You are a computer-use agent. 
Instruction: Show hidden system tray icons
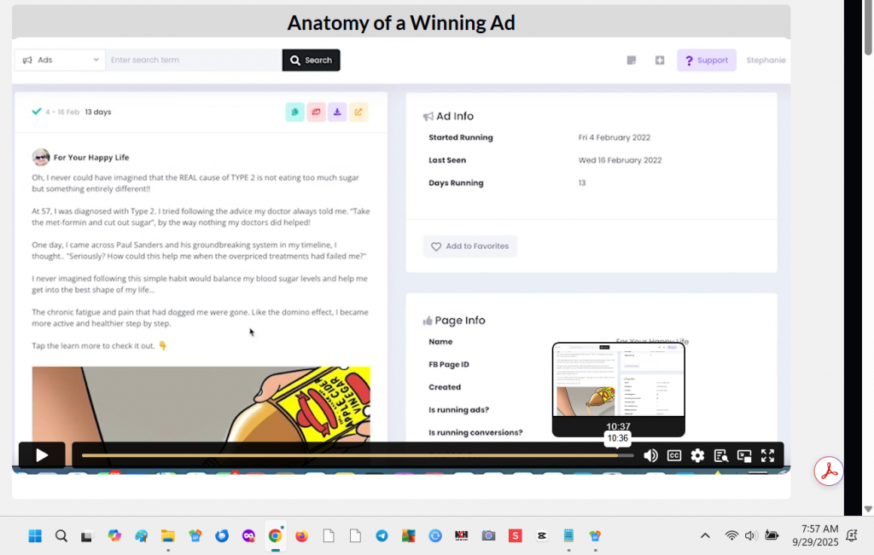pyautogui.click(x=705, y=535)
